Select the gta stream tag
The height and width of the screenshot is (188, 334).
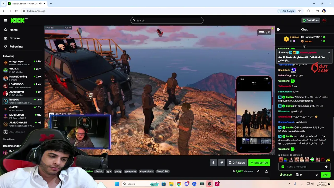pos(109,172)
